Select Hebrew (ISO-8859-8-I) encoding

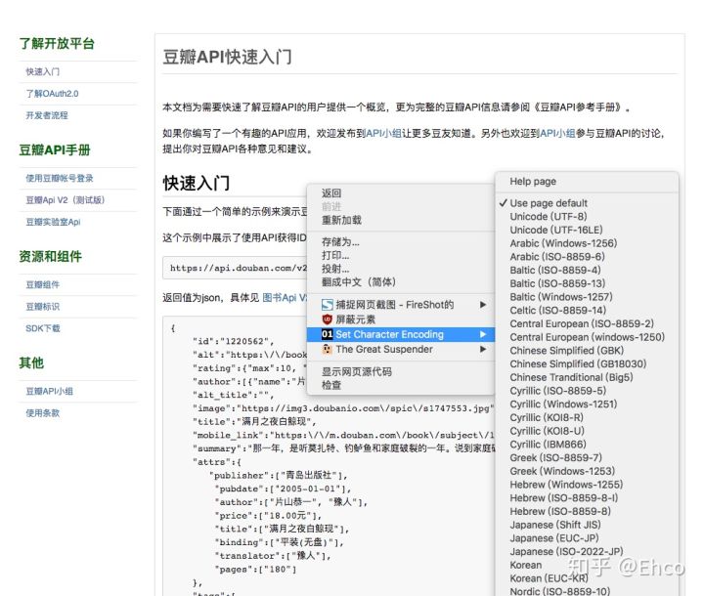(x=564, y=498)
